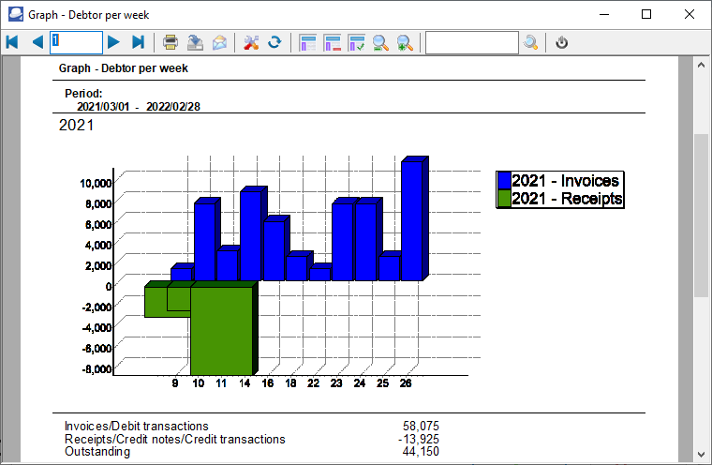
Task: Print the Debtor per week graph
Action: (x=171, y=42)
